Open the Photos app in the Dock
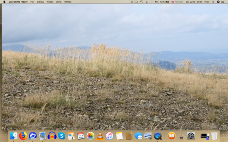Viewport: 228px width, 142px height. coord(90,136)
